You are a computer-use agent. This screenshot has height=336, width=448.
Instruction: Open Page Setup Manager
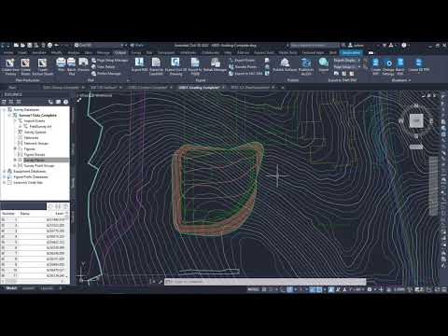(x=109, y=60)
